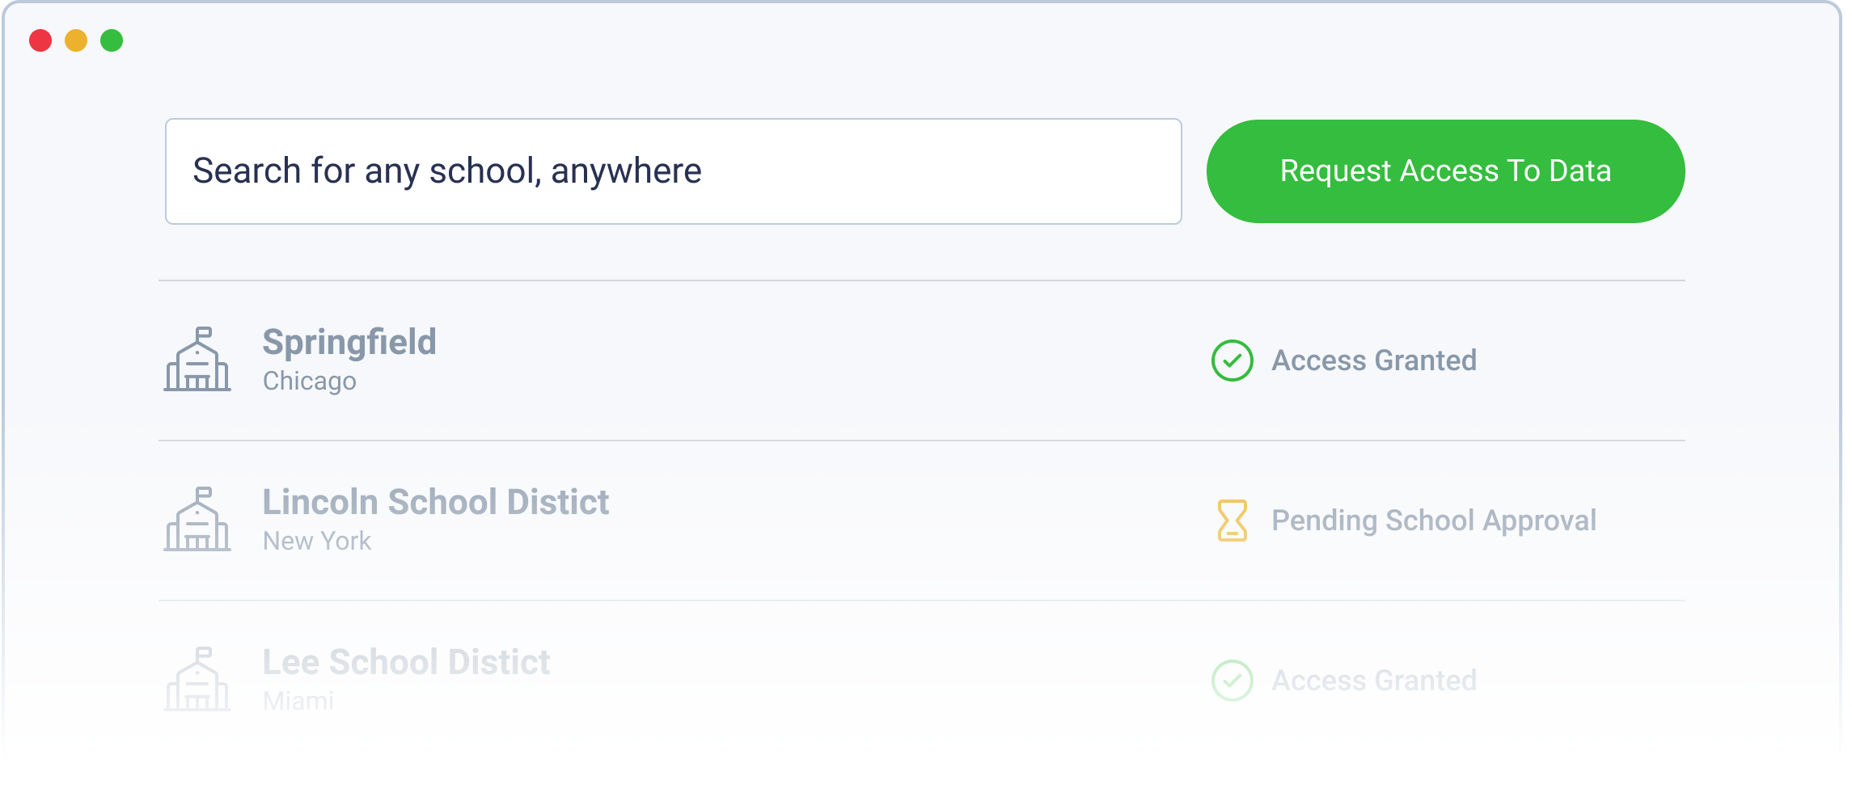Screen dimensions: 1852x797
Task: Click the faded checkmark beside Lee School Distict
Action: (x=1233, y=681)
